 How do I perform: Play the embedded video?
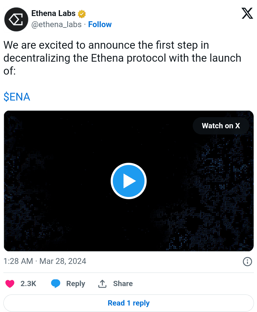coord(128,181)
